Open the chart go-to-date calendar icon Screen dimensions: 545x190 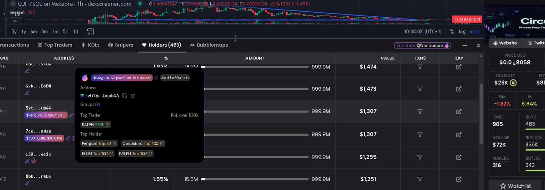click(x=90, y=31)
